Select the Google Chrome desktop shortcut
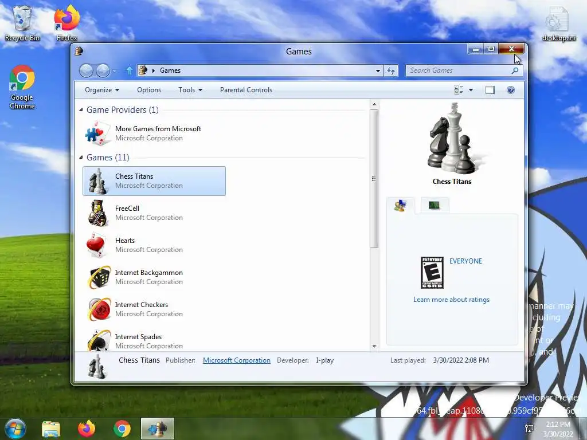This screenshot has width=587, height=440. tap(22, 87)
